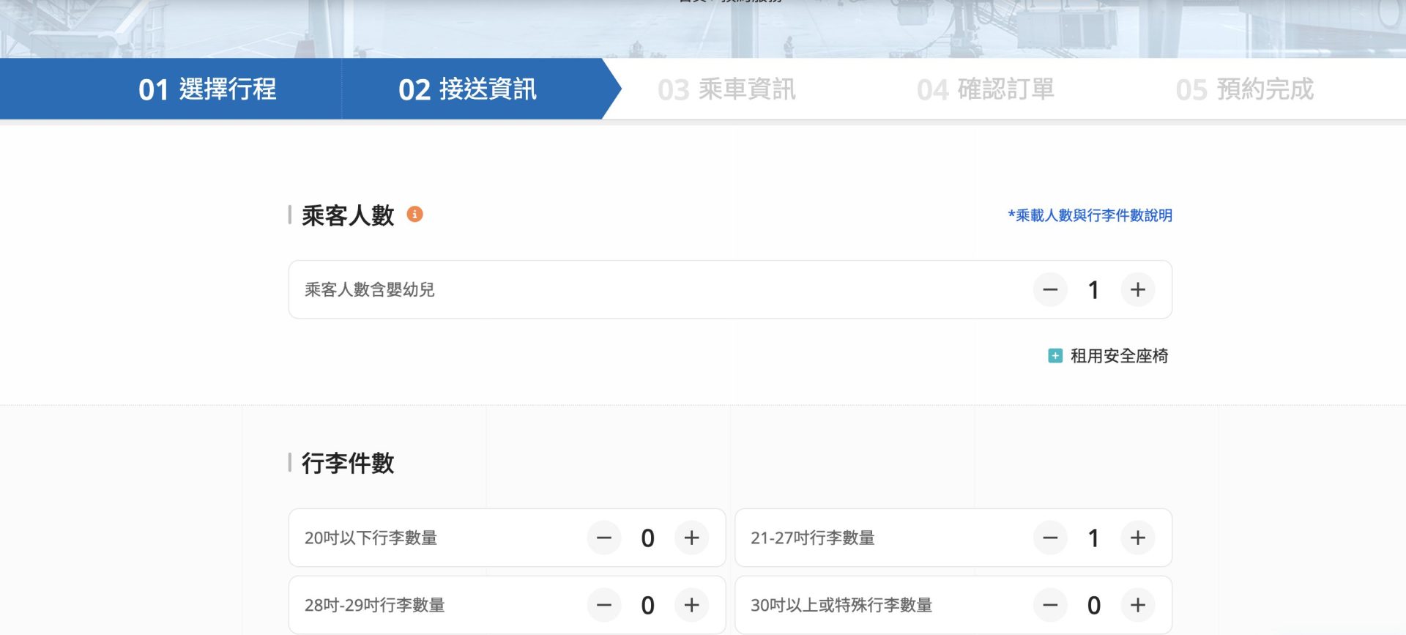Decrease the 30吋以上 special luggage count

pos(1050,605)
